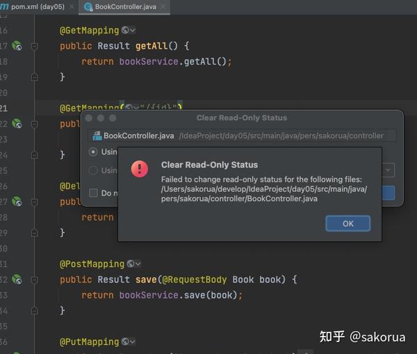The width and height of the screenshot is (417, 354).
Task: Click the gutter endpoint icon on line 22
Action: pos(17,124)
